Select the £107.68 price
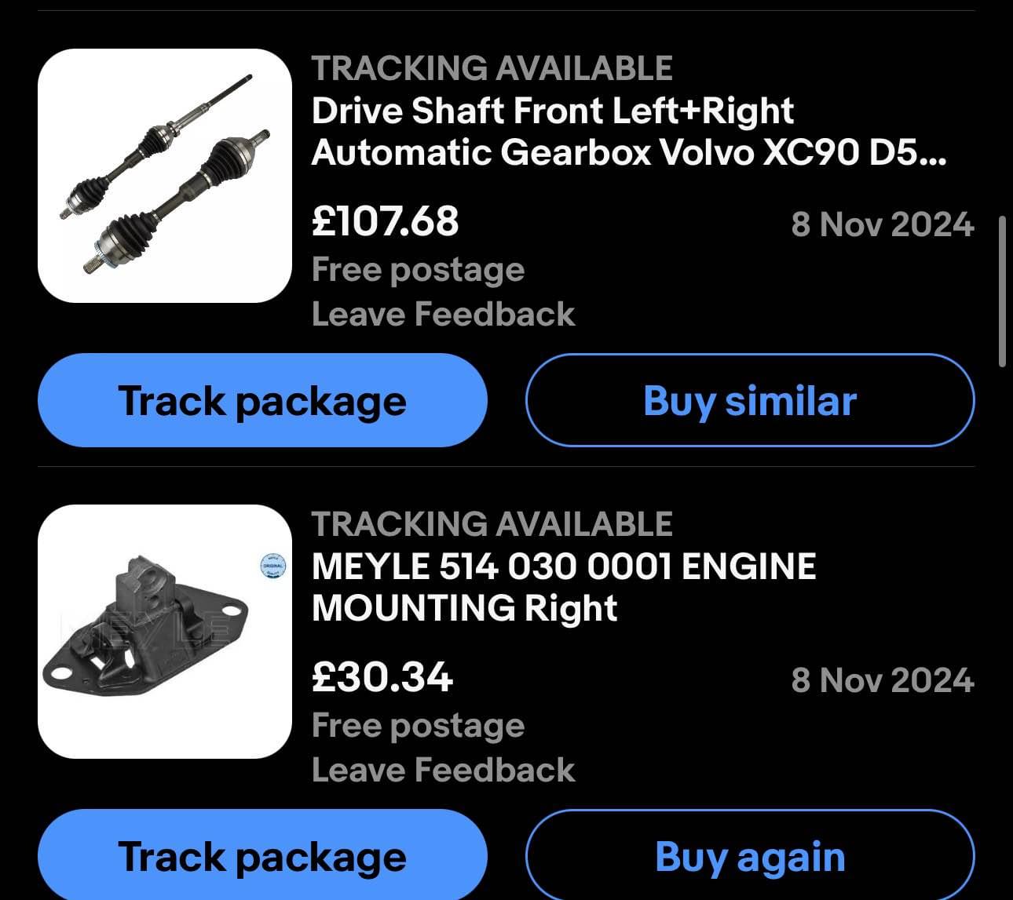1013x900 pixels. 385,221
